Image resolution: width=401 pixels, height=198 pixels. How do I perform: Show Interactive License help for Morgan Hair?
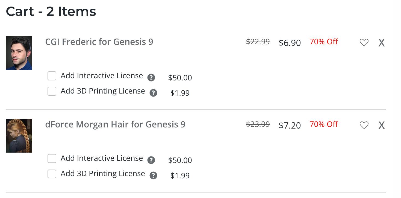coord(151,160)
